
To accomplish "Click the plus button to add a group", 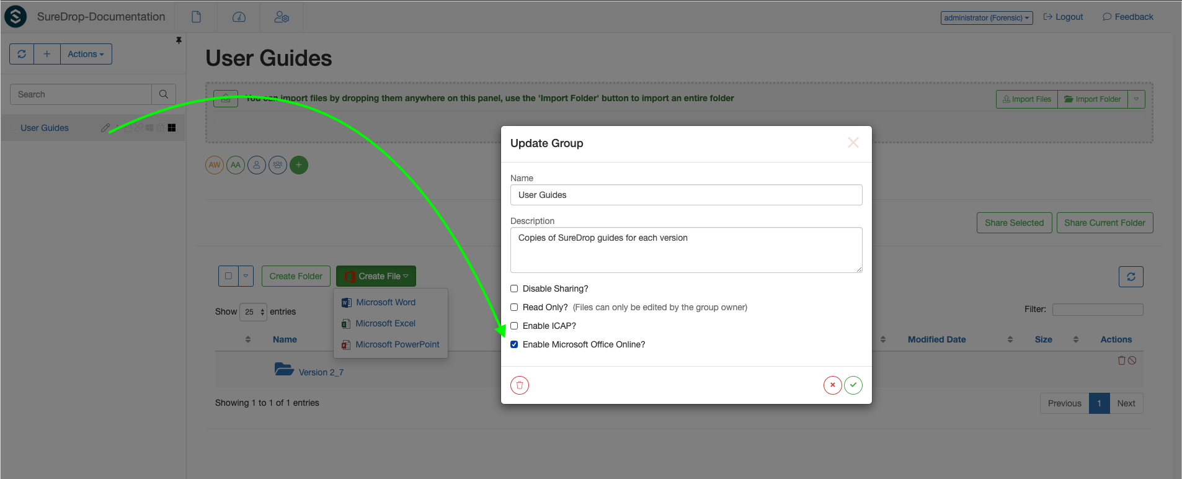I will [x=47, y=54].
